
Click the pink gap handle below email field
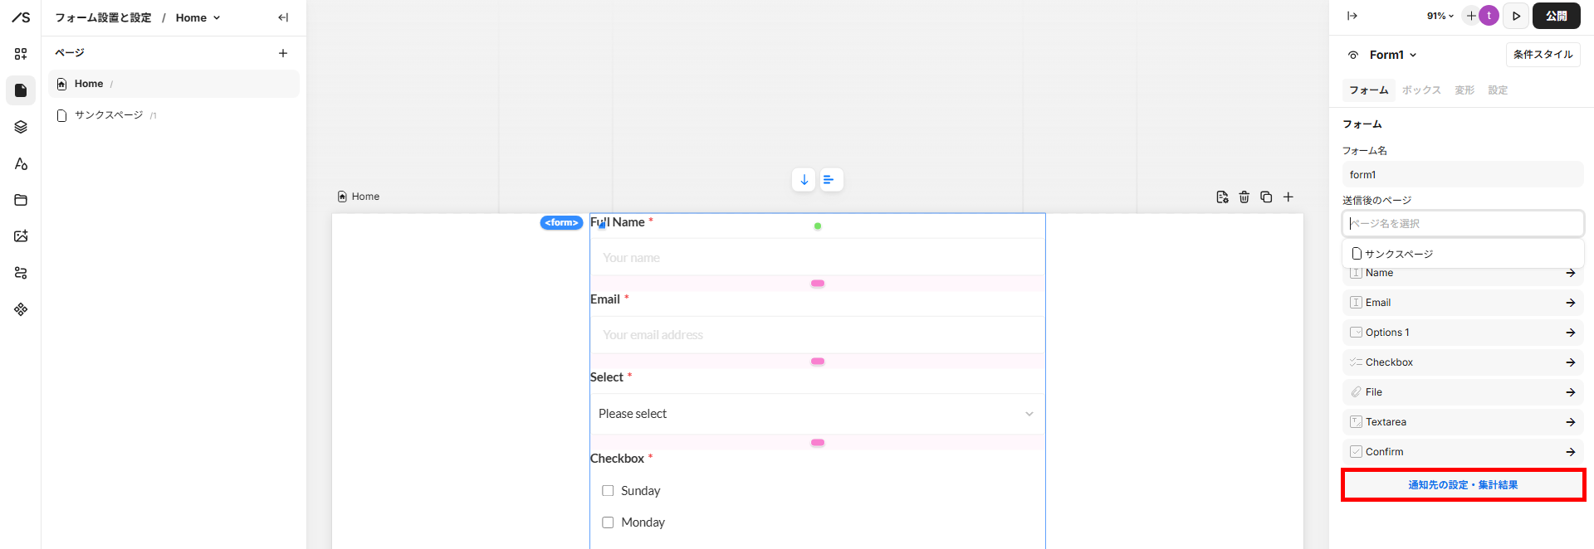(x=818, y=362)
